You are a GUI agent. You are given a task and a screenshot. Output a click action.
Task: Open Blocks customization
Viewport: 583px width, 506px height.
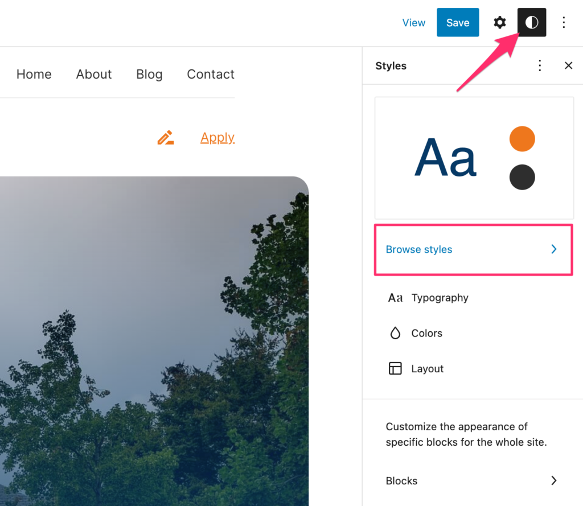473,481
